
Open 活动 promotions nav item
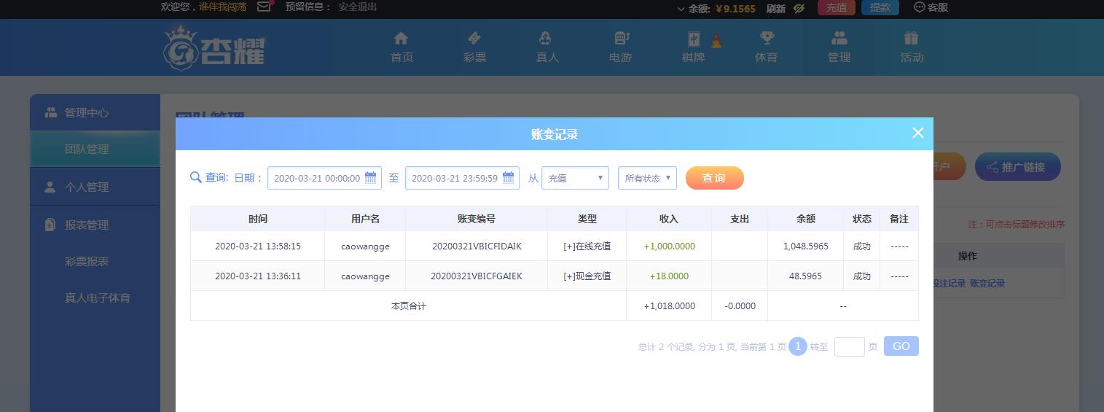point(912,47)
